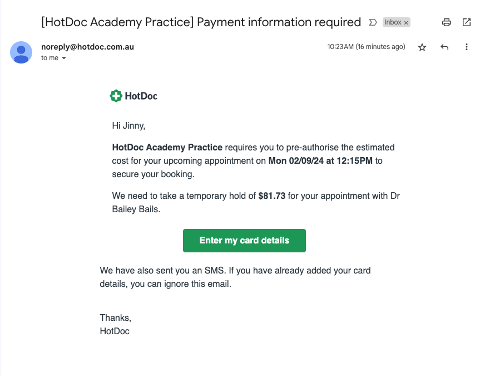Click the $81.73 hold amount text

tap(272, 196)
